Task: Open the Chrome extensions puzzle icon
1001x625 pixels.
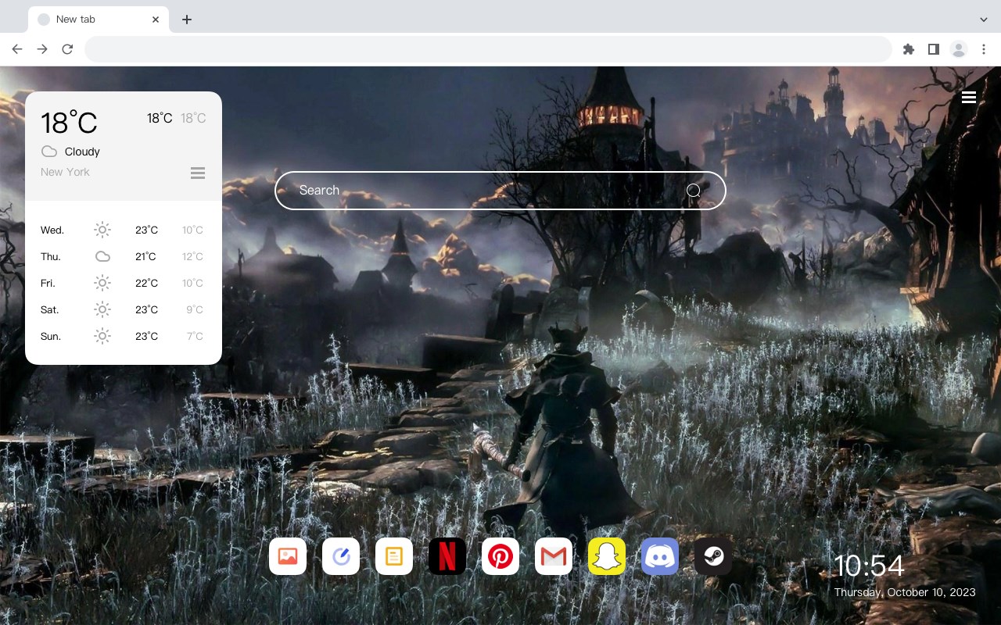Action: click(908, 49)
